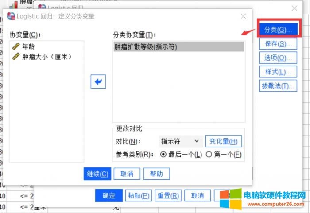Screen dimensions: 310x213
Task: Click 取消 in the categorical variable dialog
Action: [x=127, y=174]
